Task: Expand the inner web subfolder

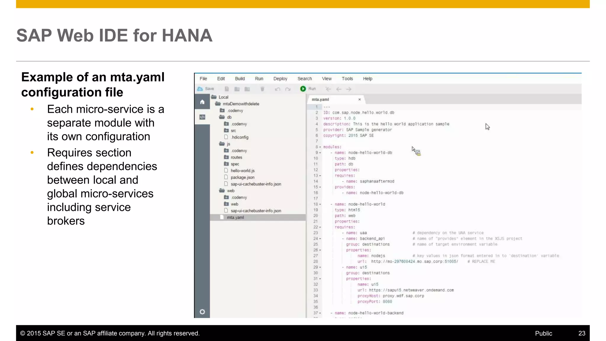Action: (x=226, y=204)
